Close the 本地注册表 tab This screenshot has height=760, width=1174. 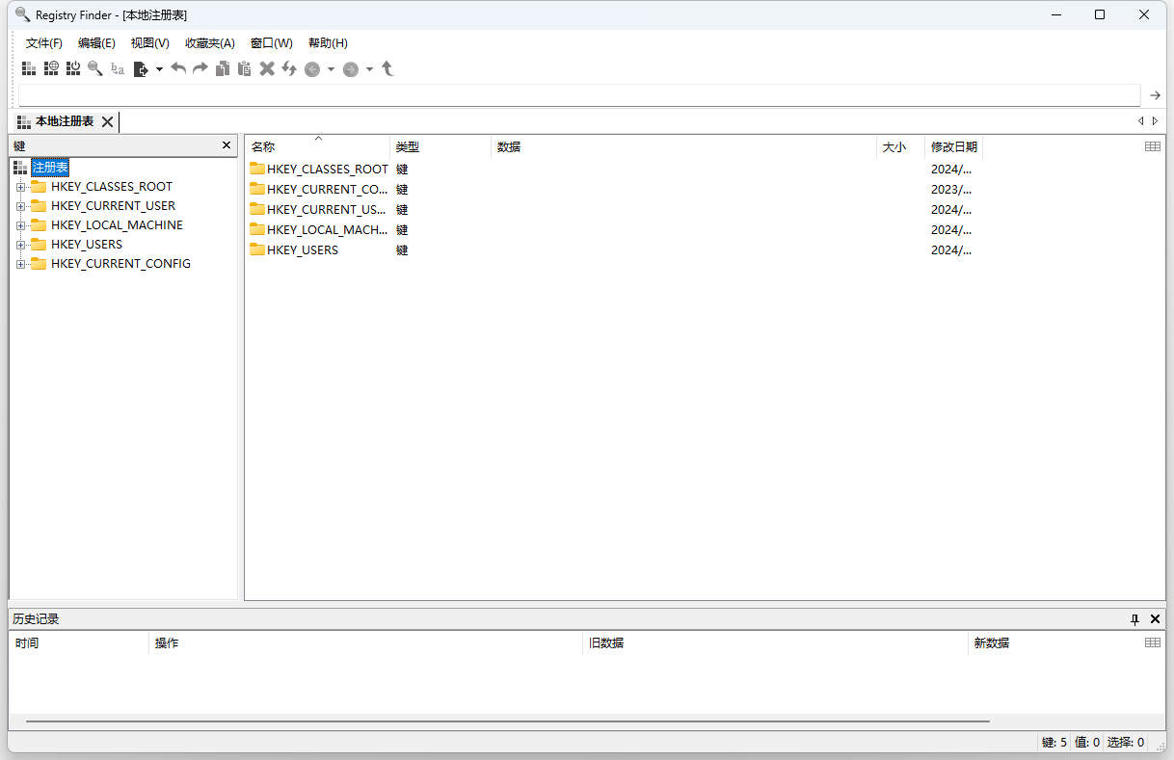(107, 121)
